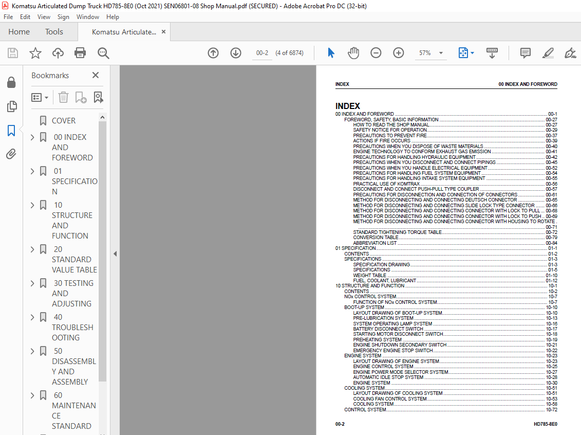This screenshot has width=581, height=435.
Task: Save the file with the floppy disk icon
Action: [x=13, y=53]
